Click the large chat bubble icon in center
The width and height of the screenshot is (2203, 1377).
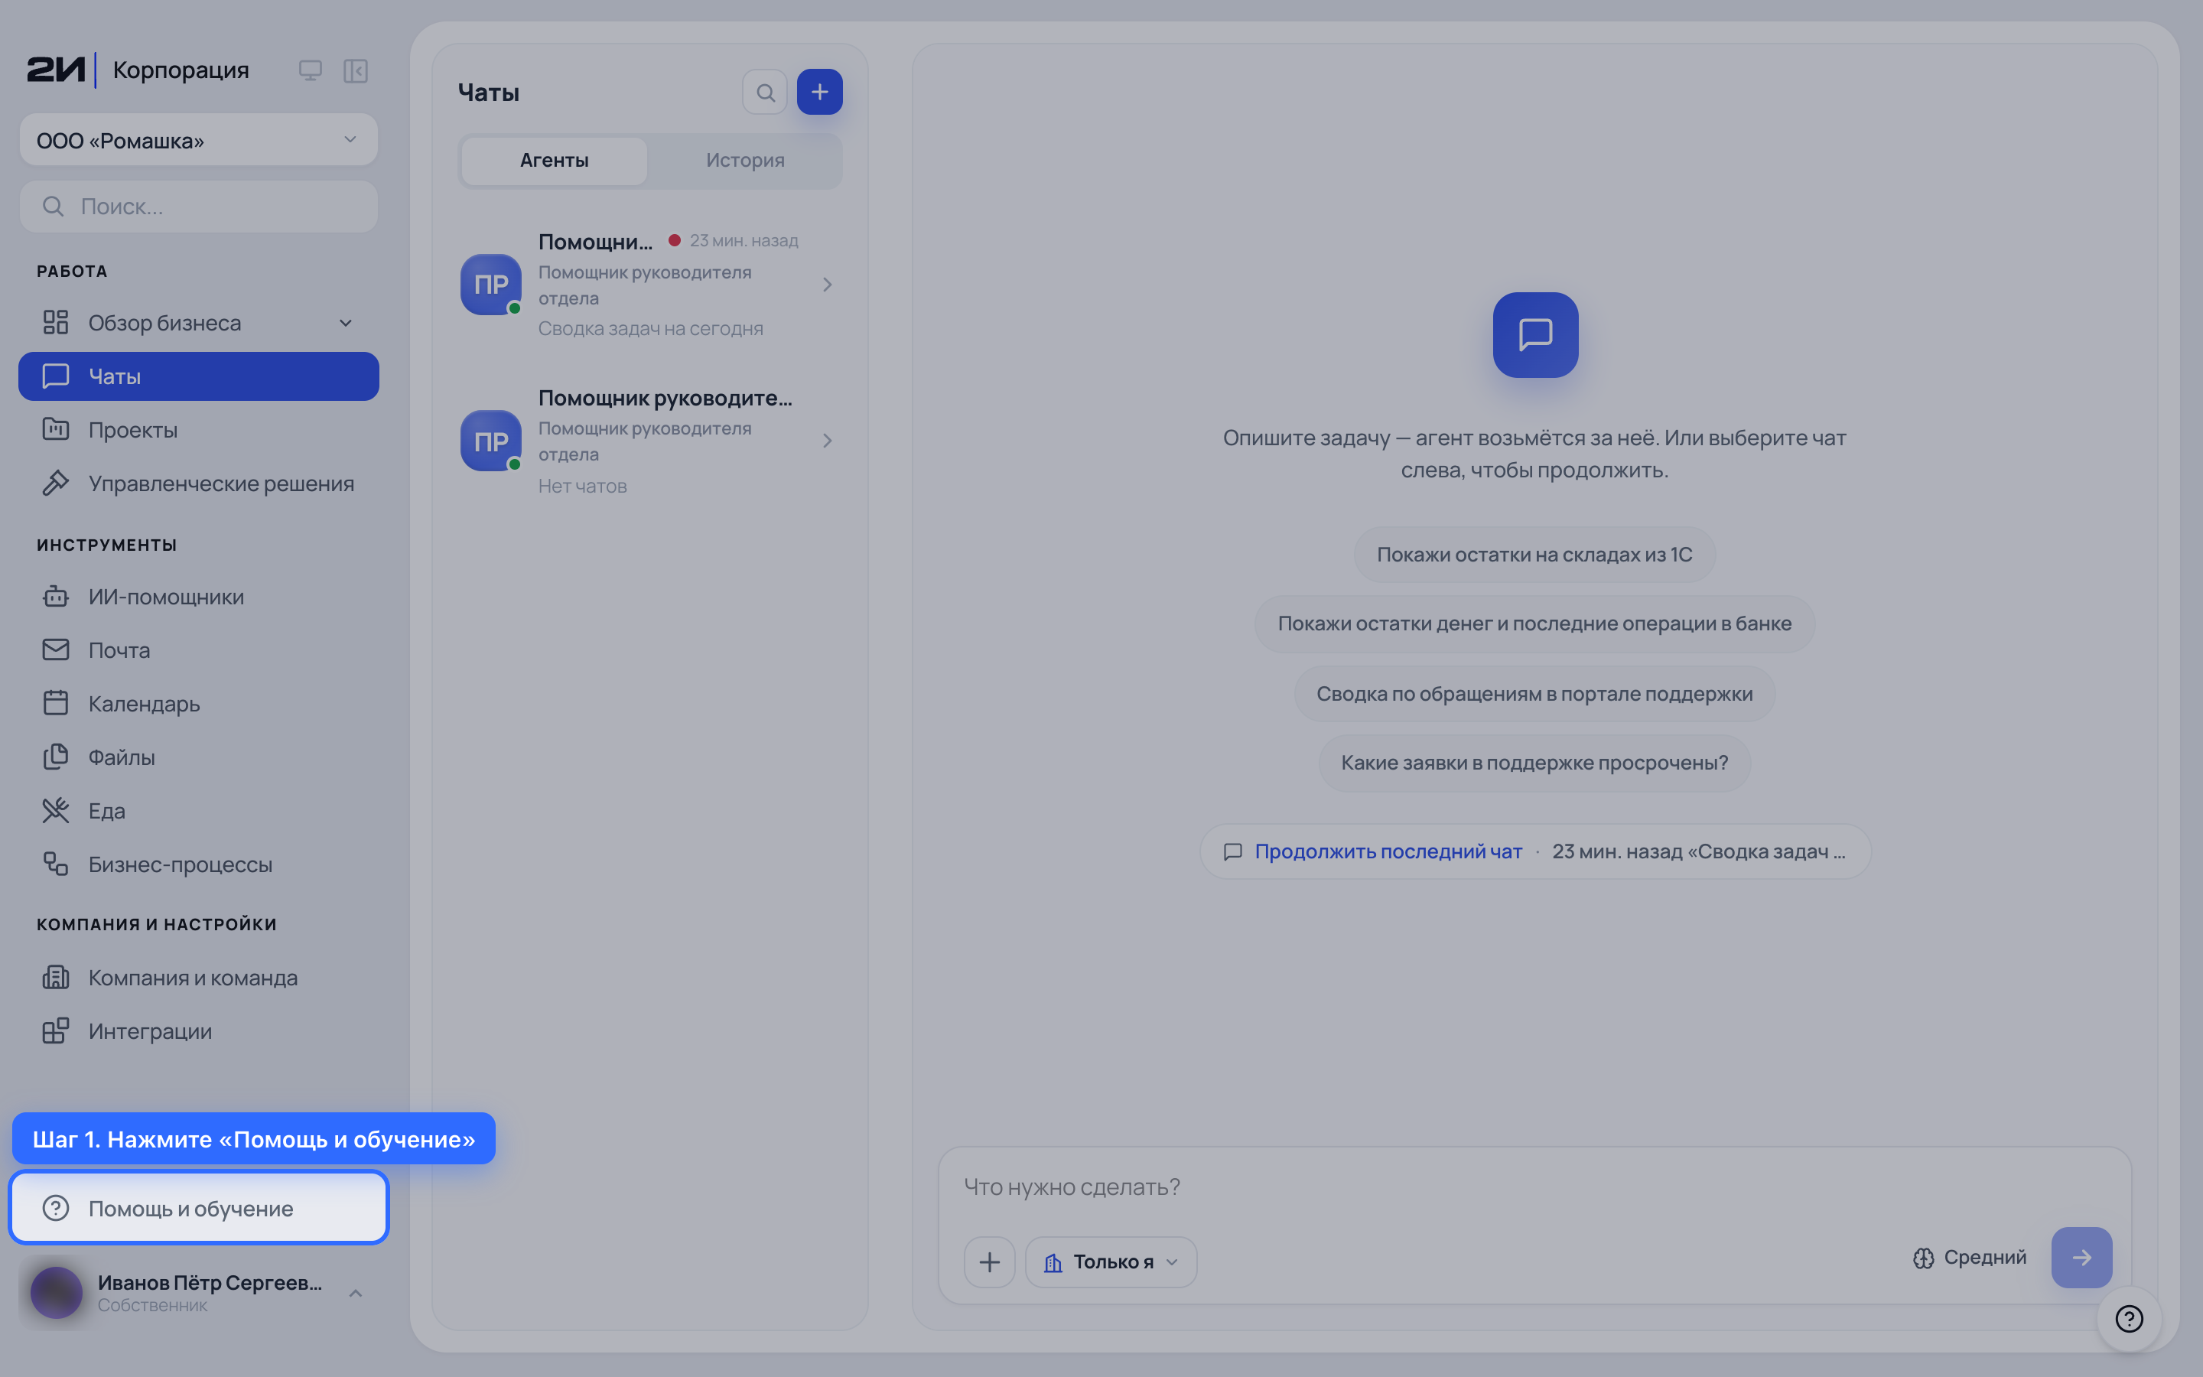tap(1534, 335)
